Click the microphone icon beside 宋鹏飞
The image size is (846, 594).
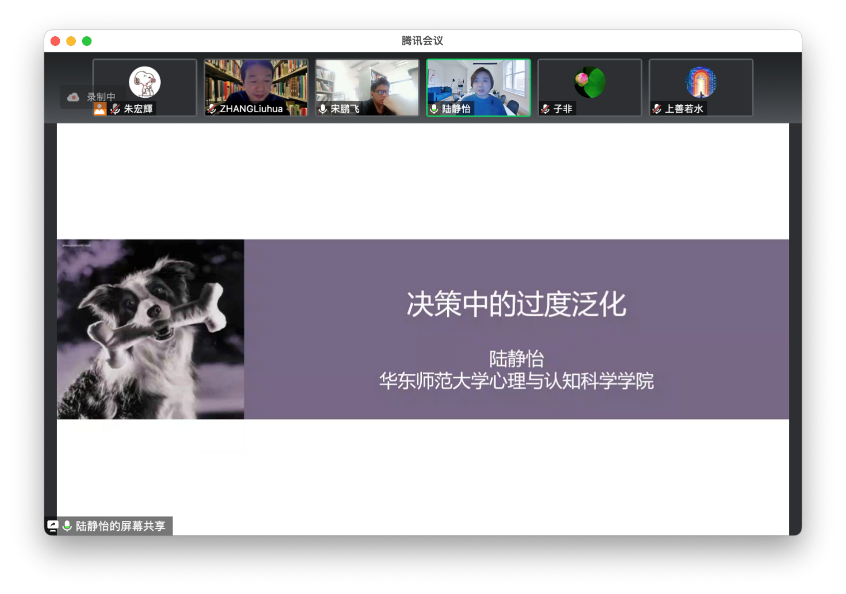323,109
